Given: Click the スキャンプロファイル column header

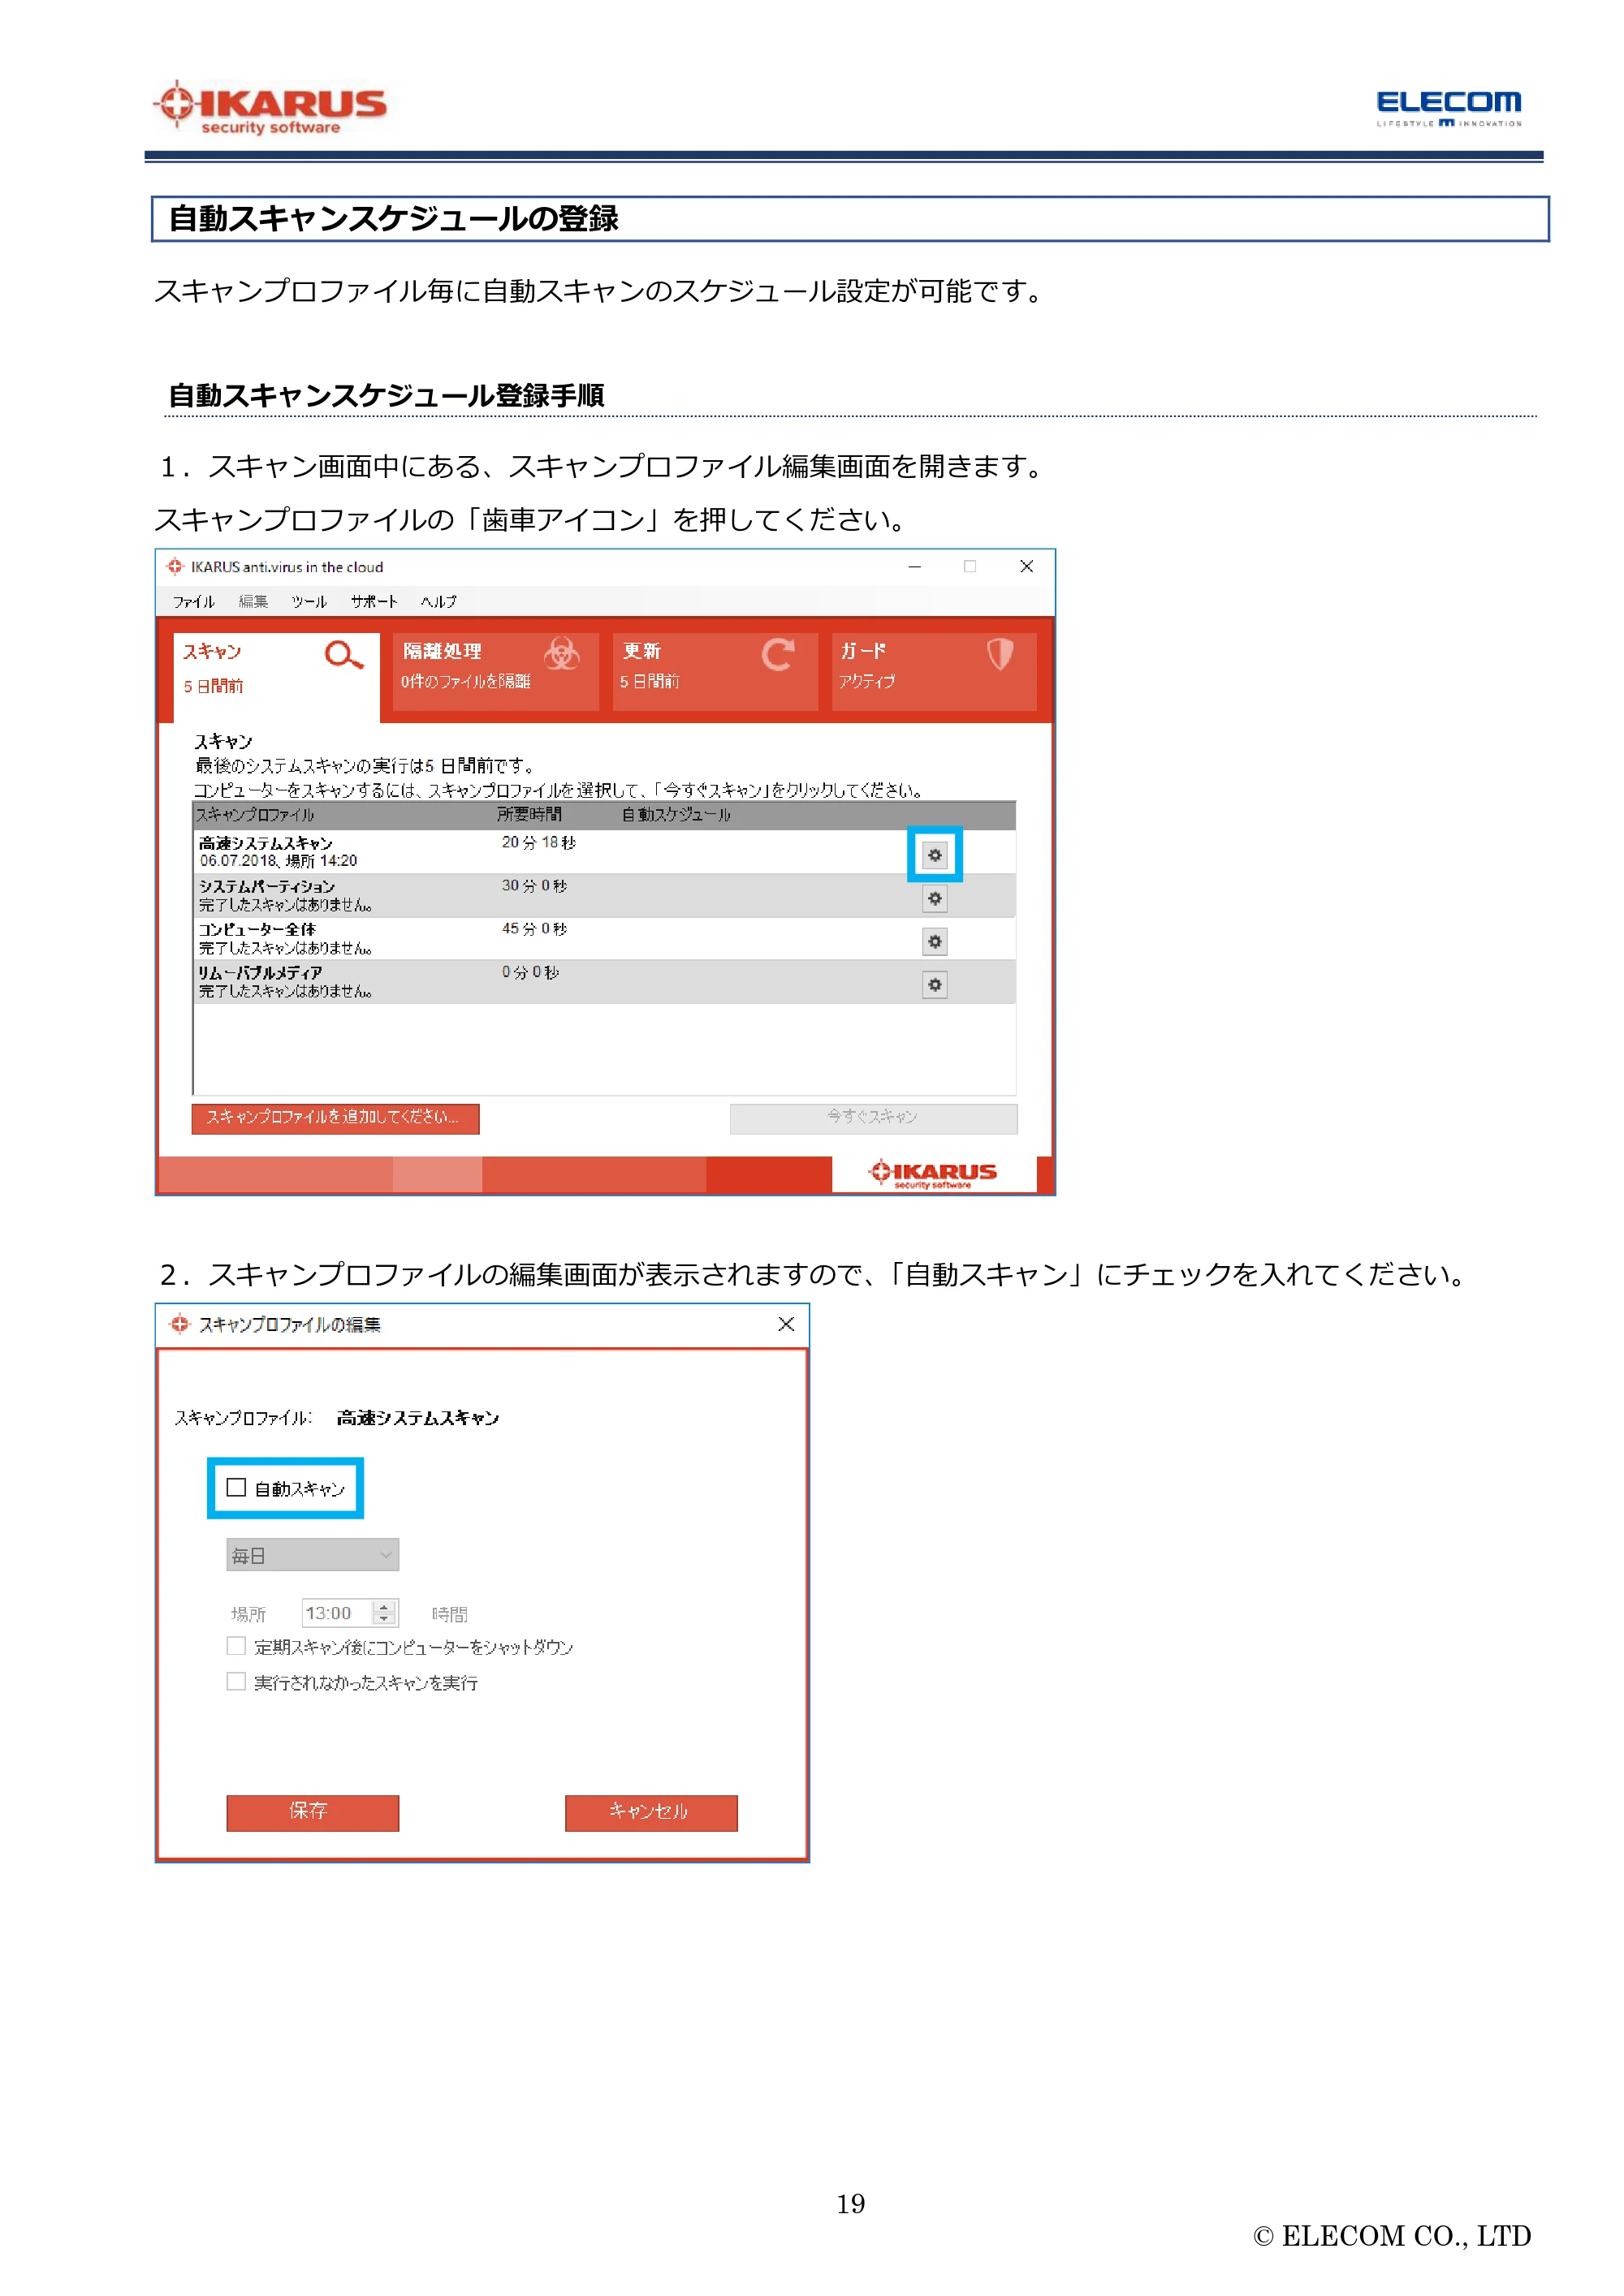Looking at the screenshot, I should (x=255, y=815).
